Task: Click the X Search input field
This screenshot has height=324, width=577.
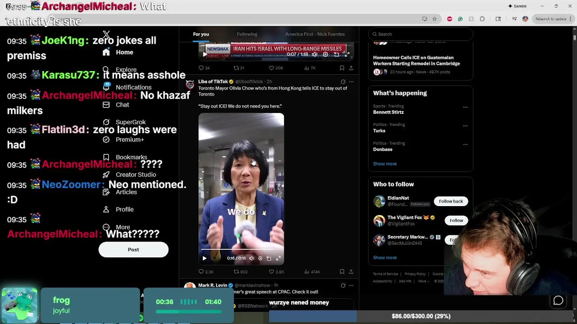Action: point(421,34)
